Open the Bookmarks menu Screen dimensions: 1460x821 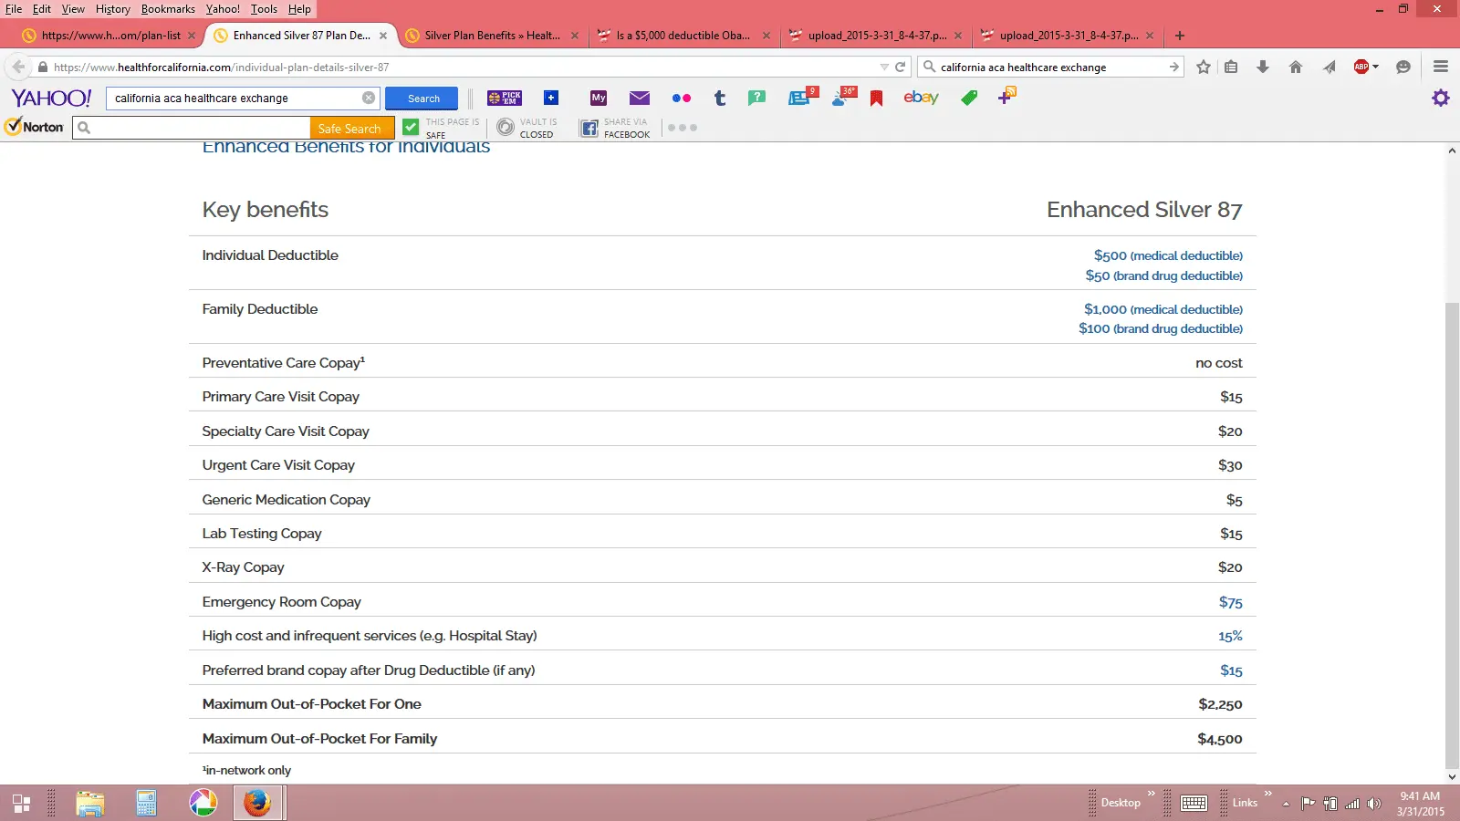click(168, 9)
